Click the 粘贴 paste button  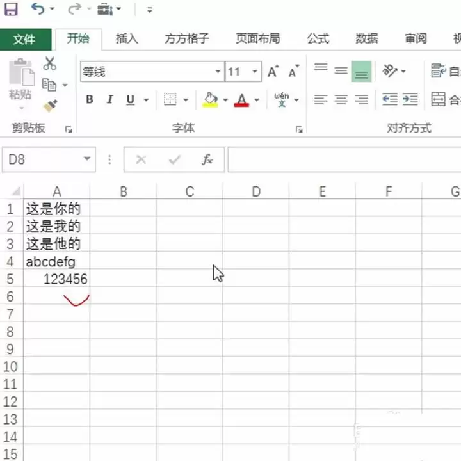[20, 80]
